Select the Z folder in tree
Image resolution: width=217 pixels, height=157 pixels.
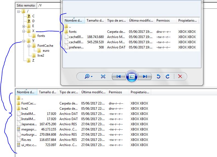click(x=33, y=60)
